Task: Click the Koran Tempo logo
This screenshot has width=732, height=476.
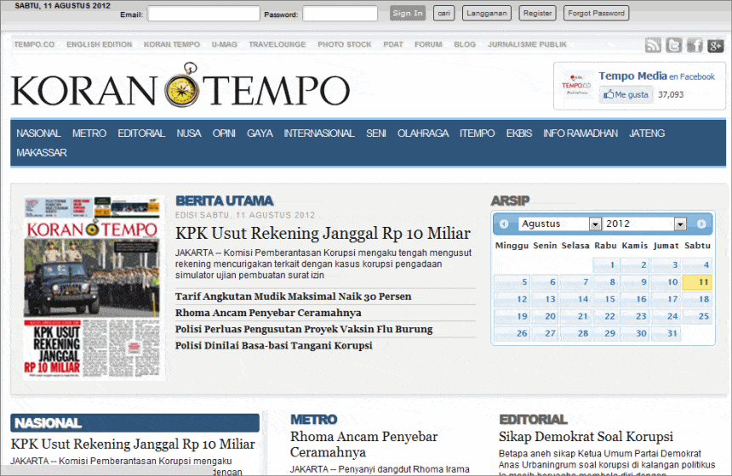Action: 180,86
